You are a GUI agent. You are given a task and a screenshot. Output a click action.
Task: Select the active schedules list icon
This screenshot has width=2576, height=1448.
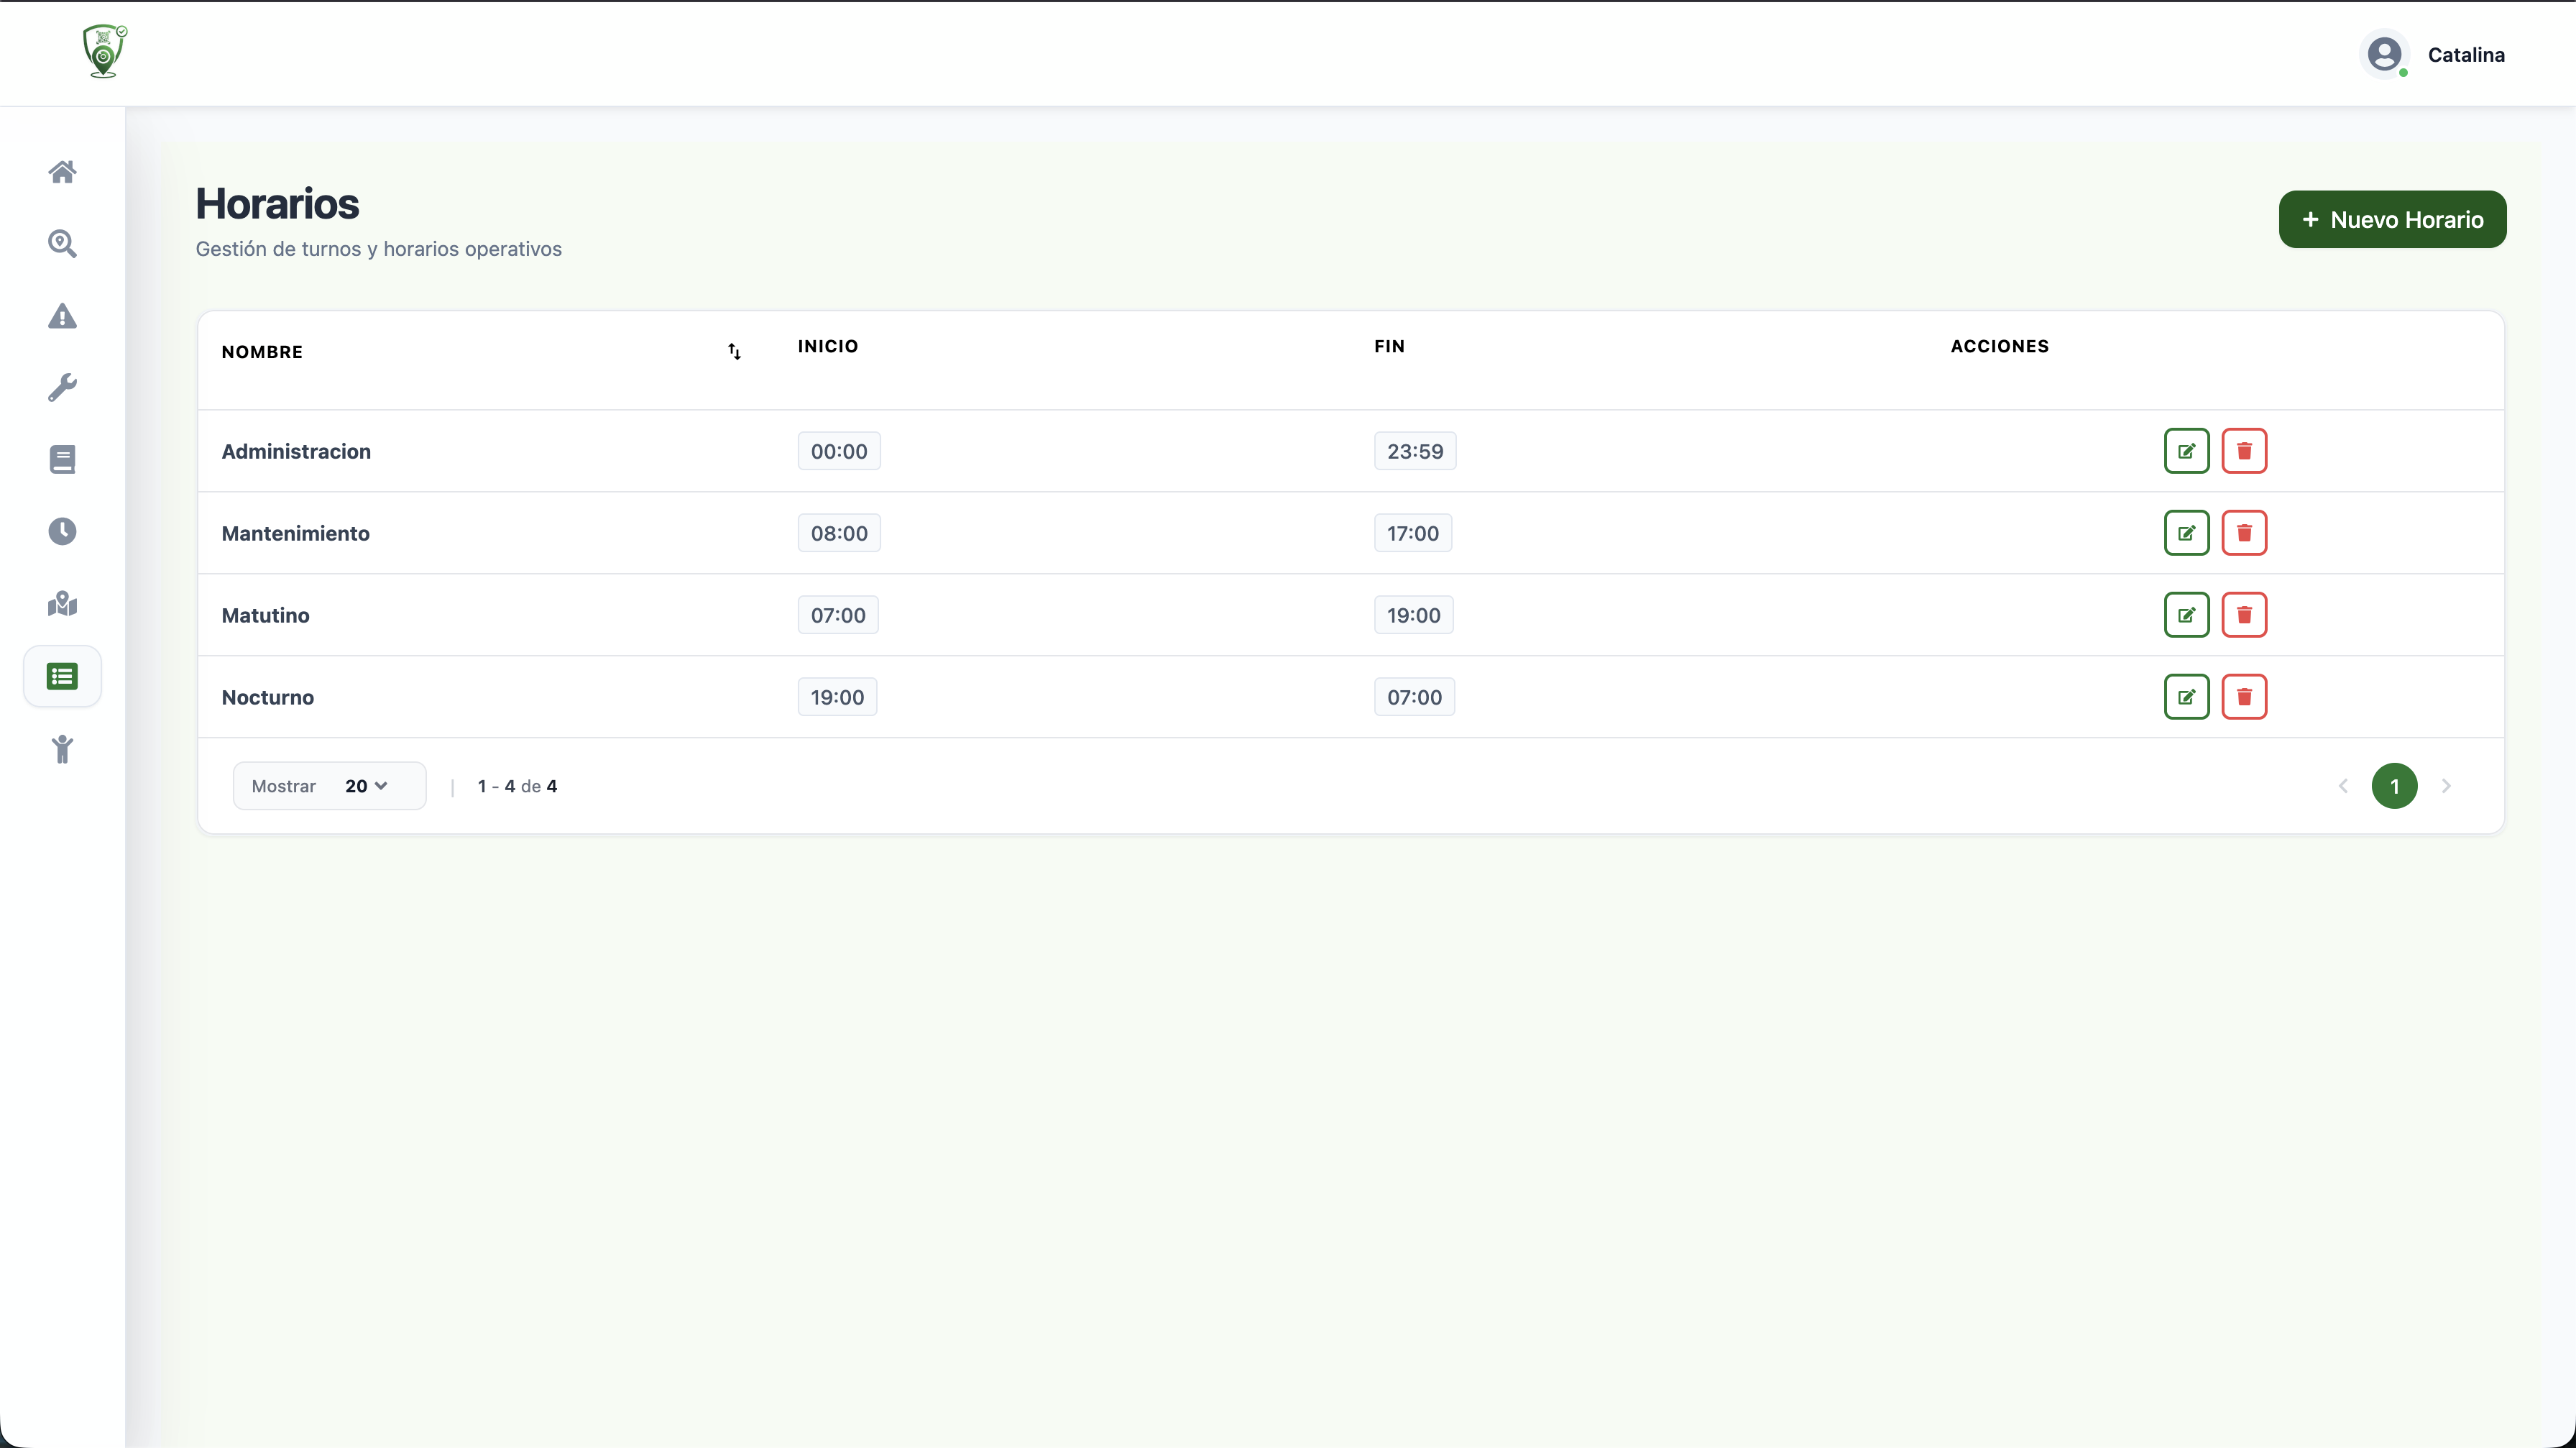[x=62, y=677]
